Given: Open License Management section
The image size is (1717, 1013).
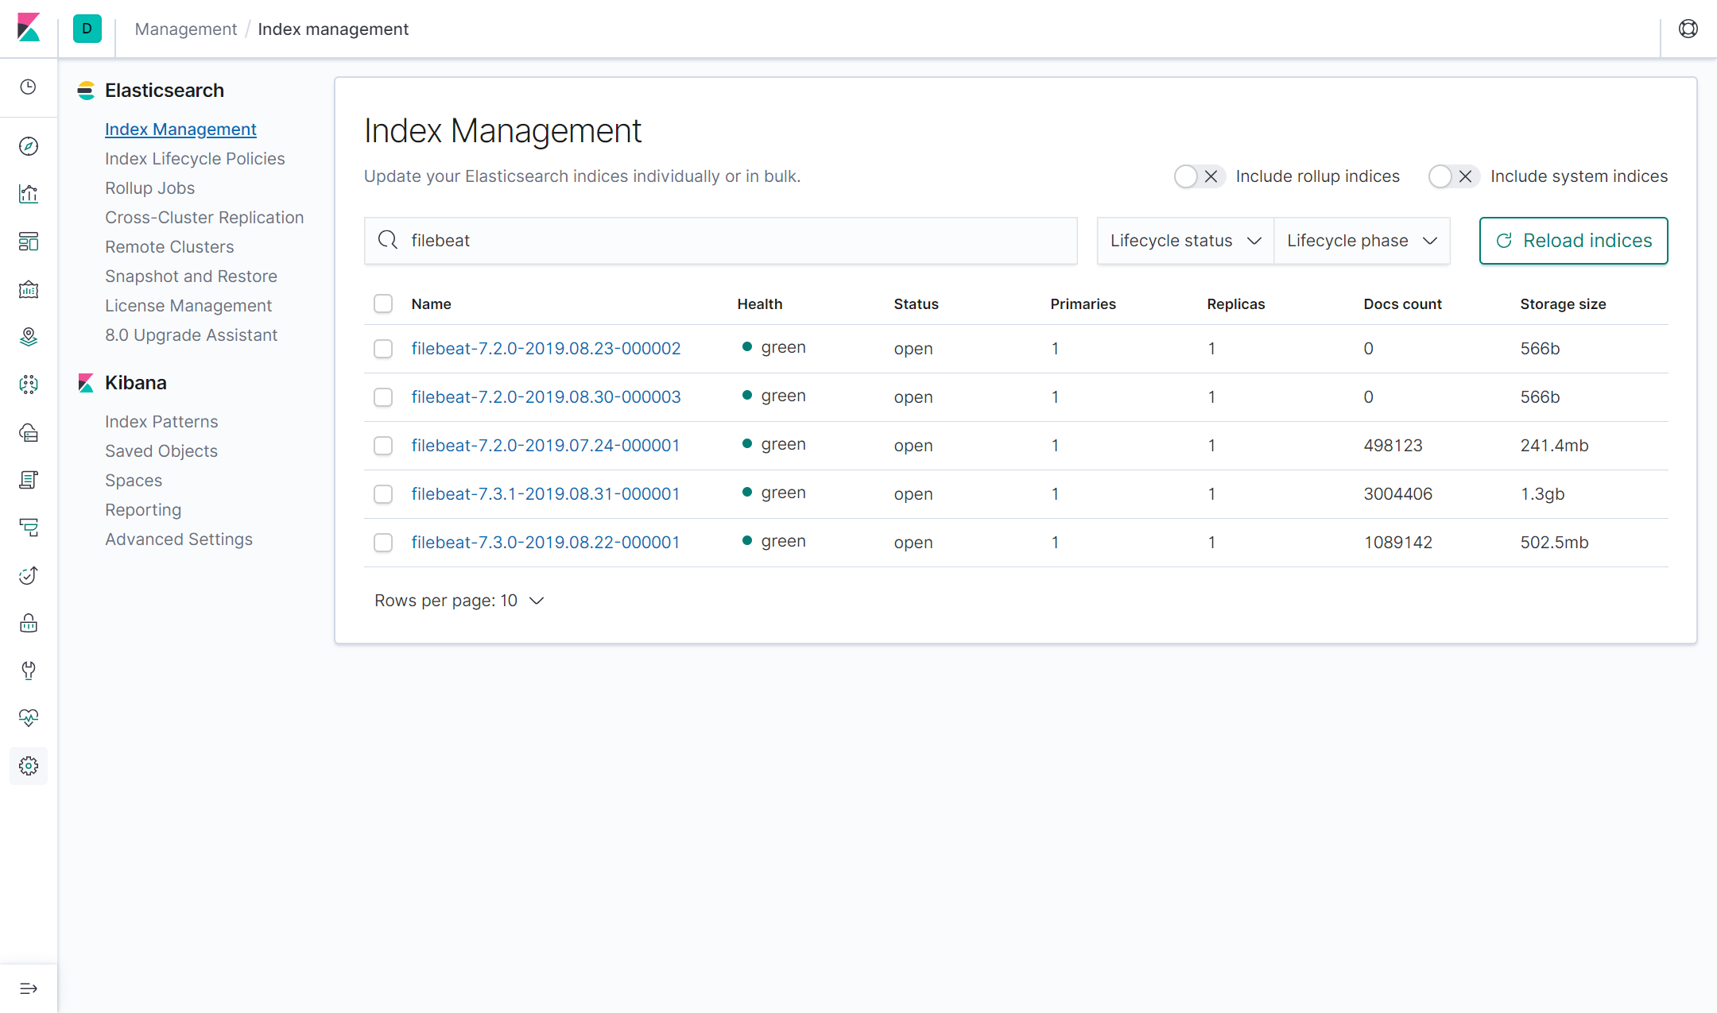Looking at the screenshot, I should tap(188, 305).
